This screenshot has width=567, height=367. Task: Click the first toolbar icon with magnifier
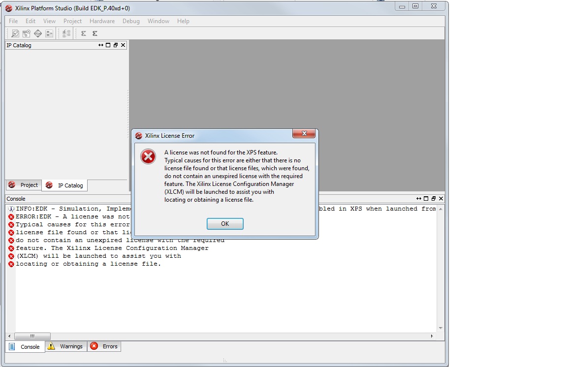click(x=15, y=33)
